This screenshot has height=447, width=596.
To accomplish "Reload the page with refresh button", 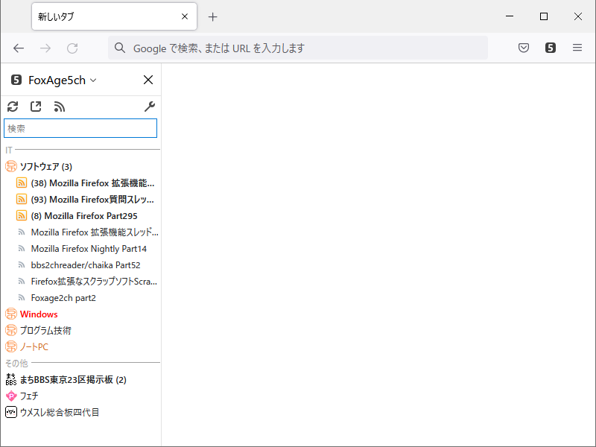I will (72, 48).
